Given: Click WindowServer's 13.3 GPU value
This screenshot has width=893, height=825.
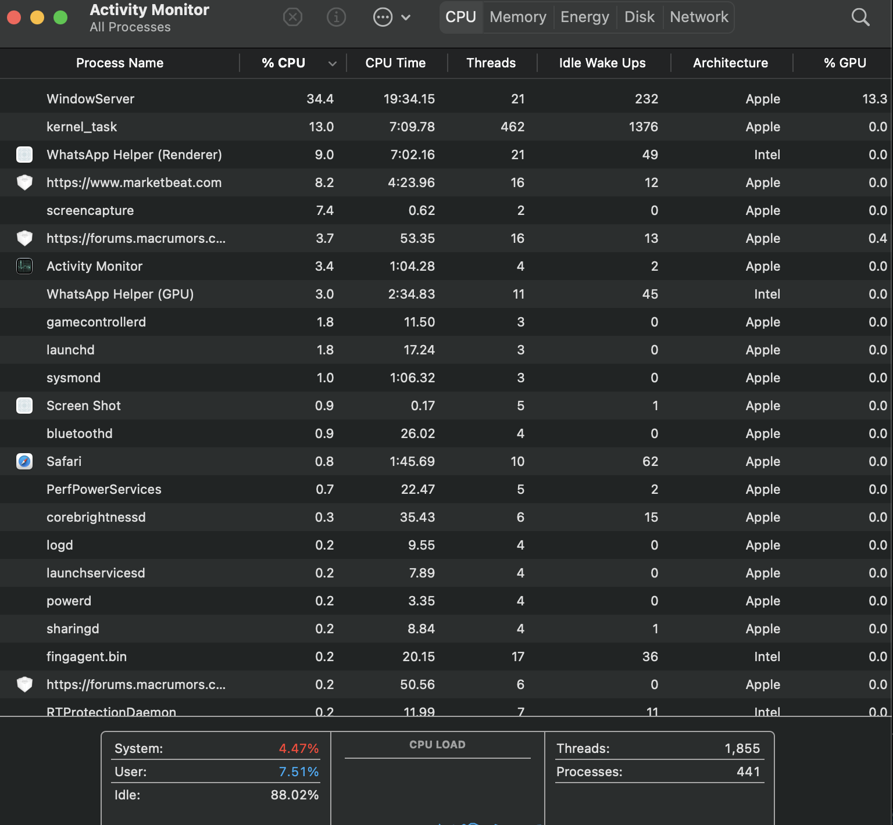Looking at the screenshot, I should [874, 99].
